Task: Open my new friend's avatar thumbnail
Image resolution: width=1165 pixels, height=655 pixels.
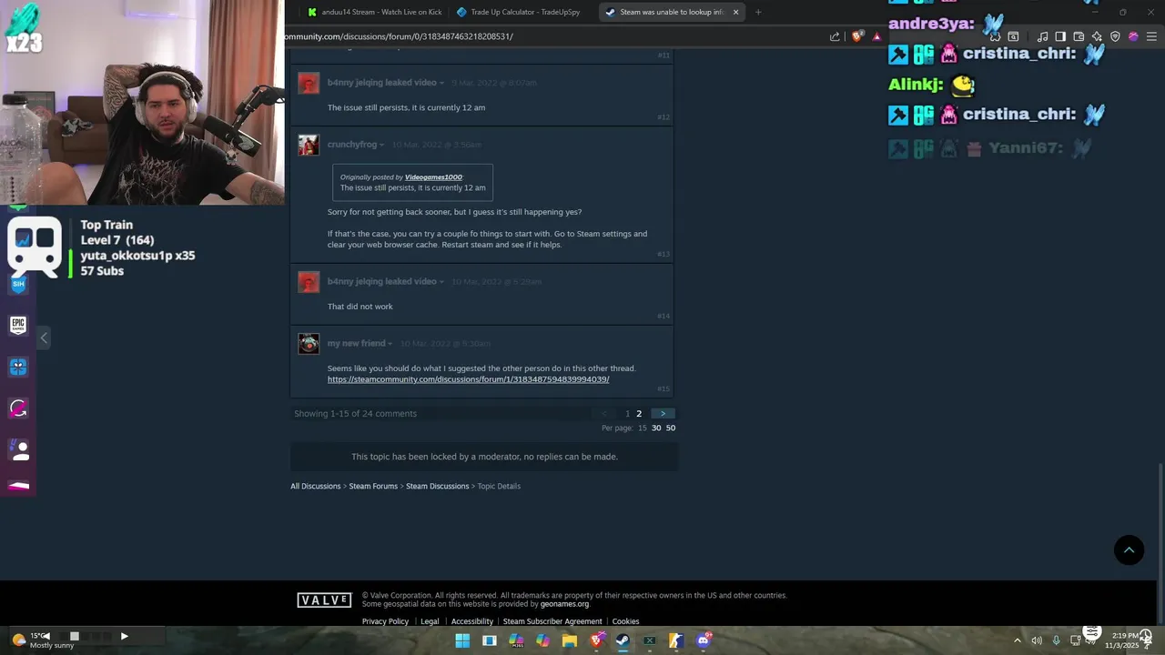Action: coord(309,343)
